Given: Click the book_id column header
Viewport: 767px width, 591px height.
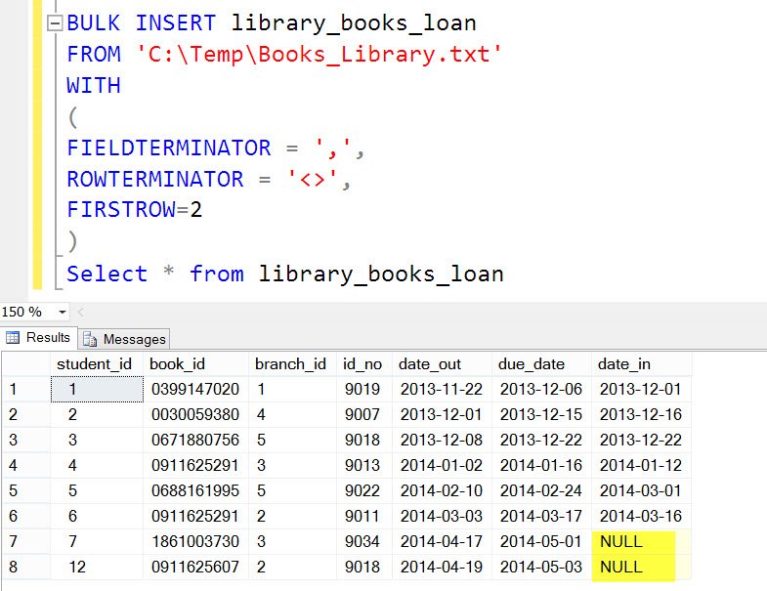Looking at the screenshot, I should pyautogui.click(x=195, y=364).
